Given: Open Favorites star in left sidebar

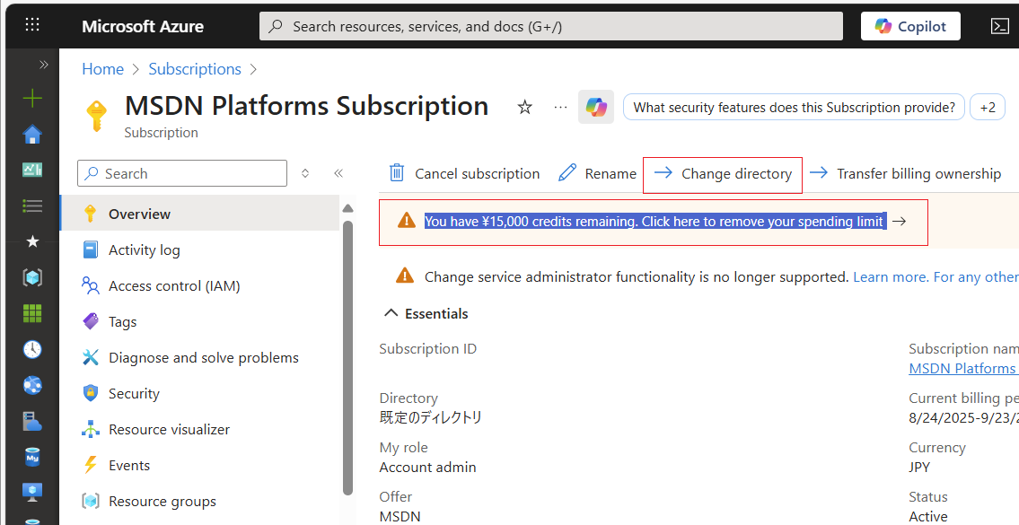Looking at the screenshot, I should pyautogui.click(x=32, y=241).
